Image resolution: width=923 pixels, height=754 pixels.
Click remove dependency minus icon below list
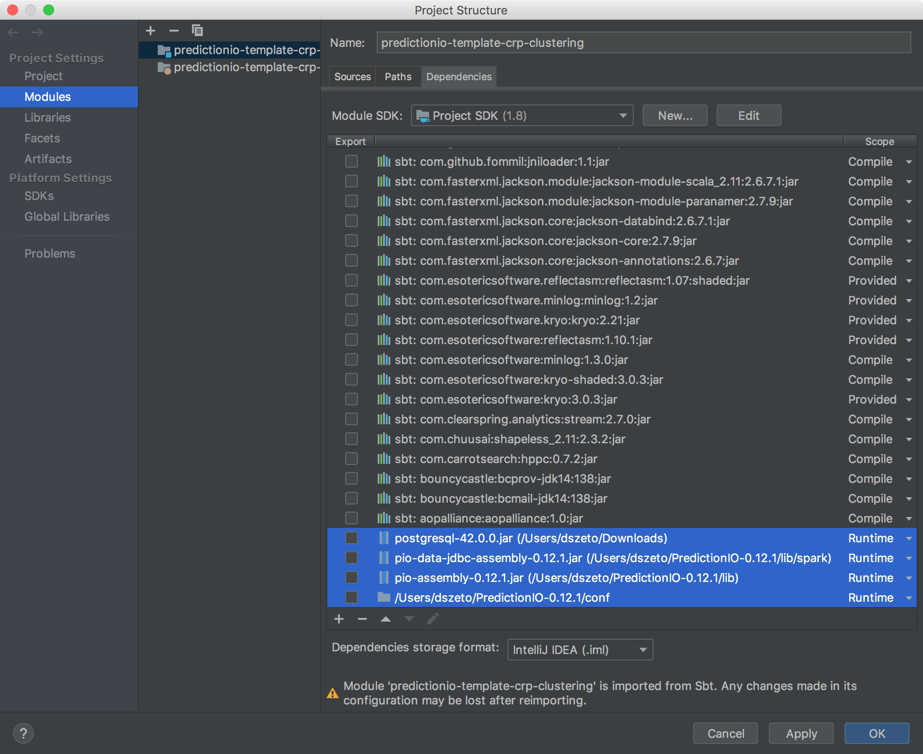click(x=362, y=619)
